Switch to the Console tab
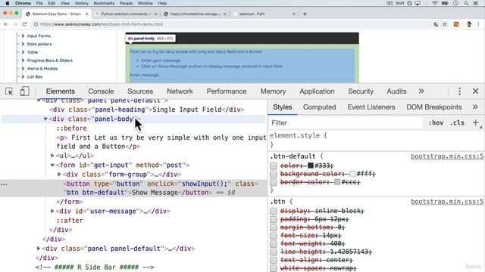Screen dimensions: 485x272 click(101, 91)
